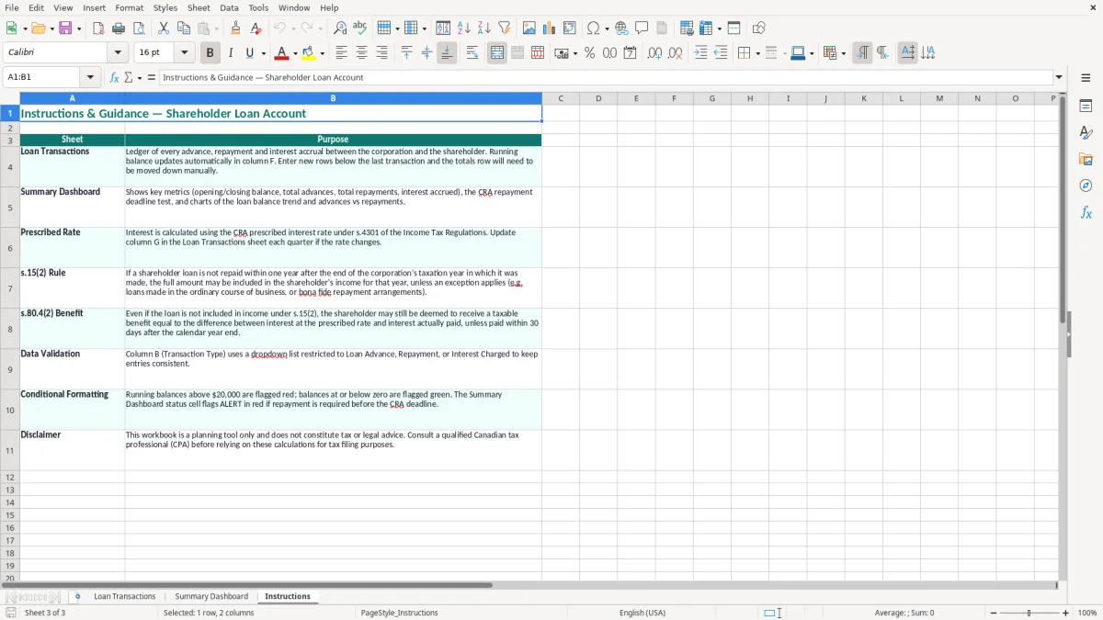The height and width of the screenshot is (620, 1103).
Task: Open the Font Name dropdown
Action: [x=119, y=53]
